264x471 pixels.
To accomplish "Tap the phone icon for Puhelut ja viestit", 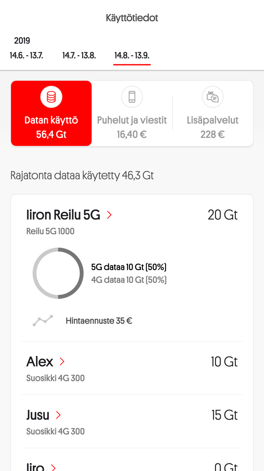I will click(132, 97).
